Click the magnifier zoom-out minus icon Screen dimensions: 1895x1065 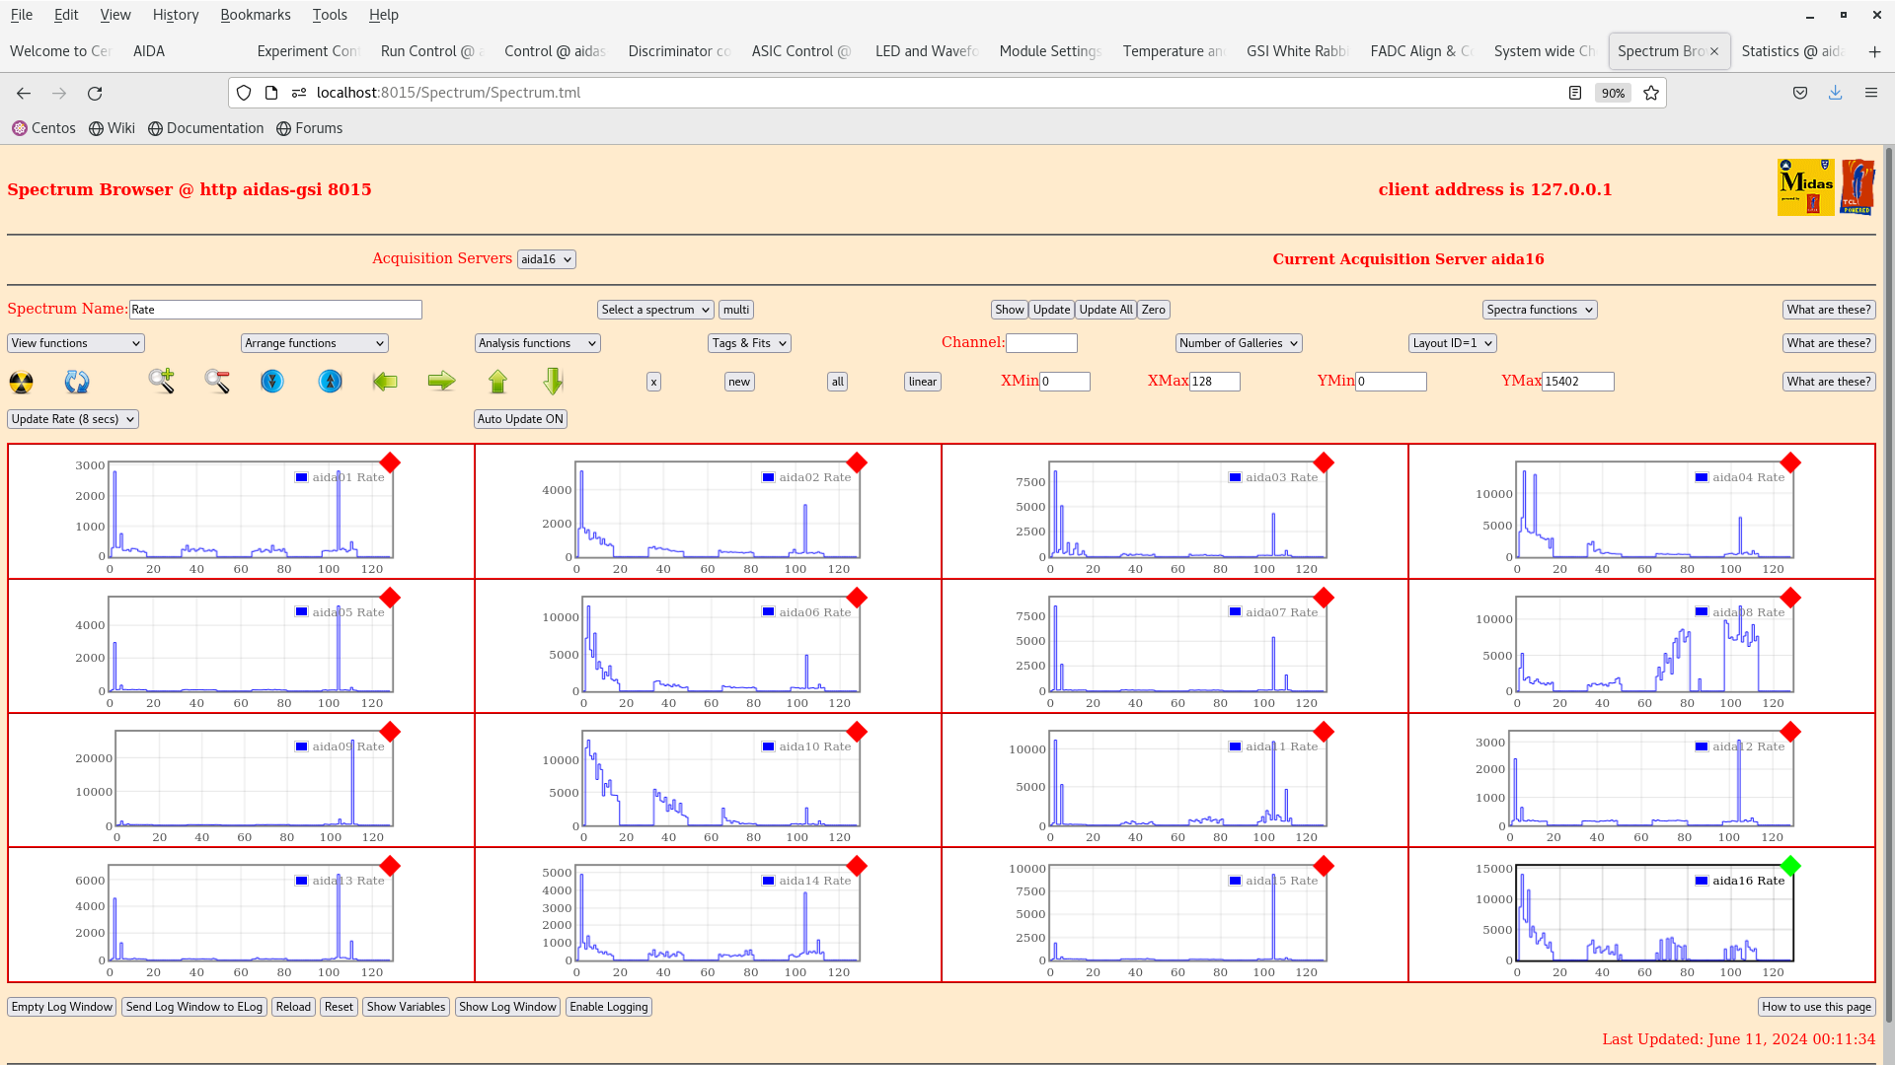tap(217, 382)
